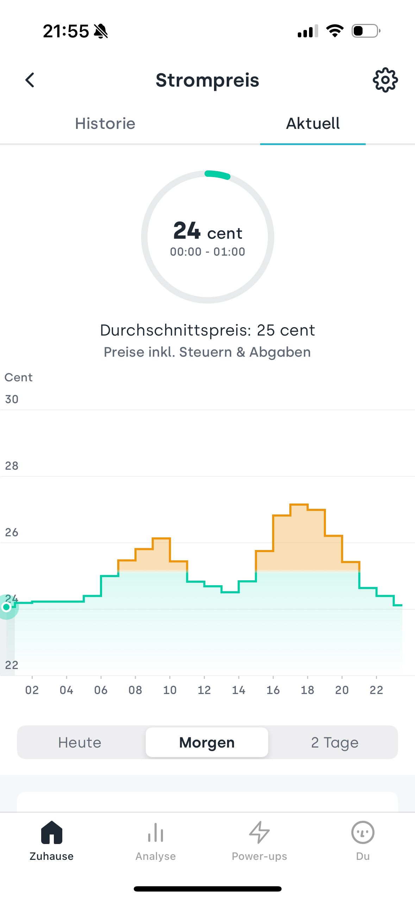415x900 pixels.
Task: Switch chart view to Heute
Action: point(80,743)
